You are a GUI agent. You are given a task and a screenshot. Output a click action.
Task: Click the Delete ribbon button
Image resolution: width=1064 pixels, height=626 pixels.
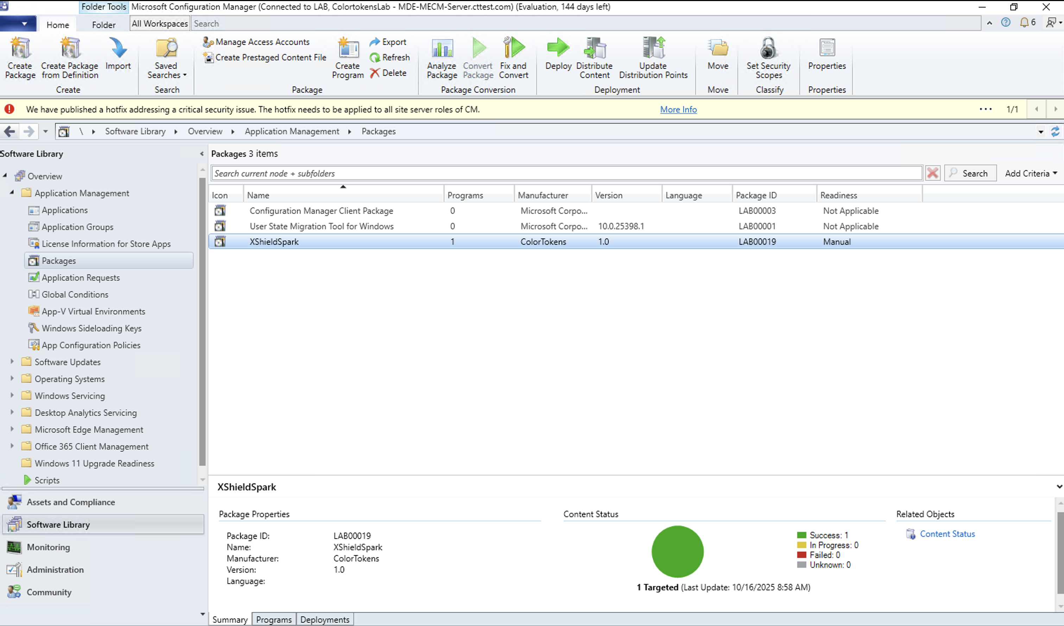coord(388,73)
